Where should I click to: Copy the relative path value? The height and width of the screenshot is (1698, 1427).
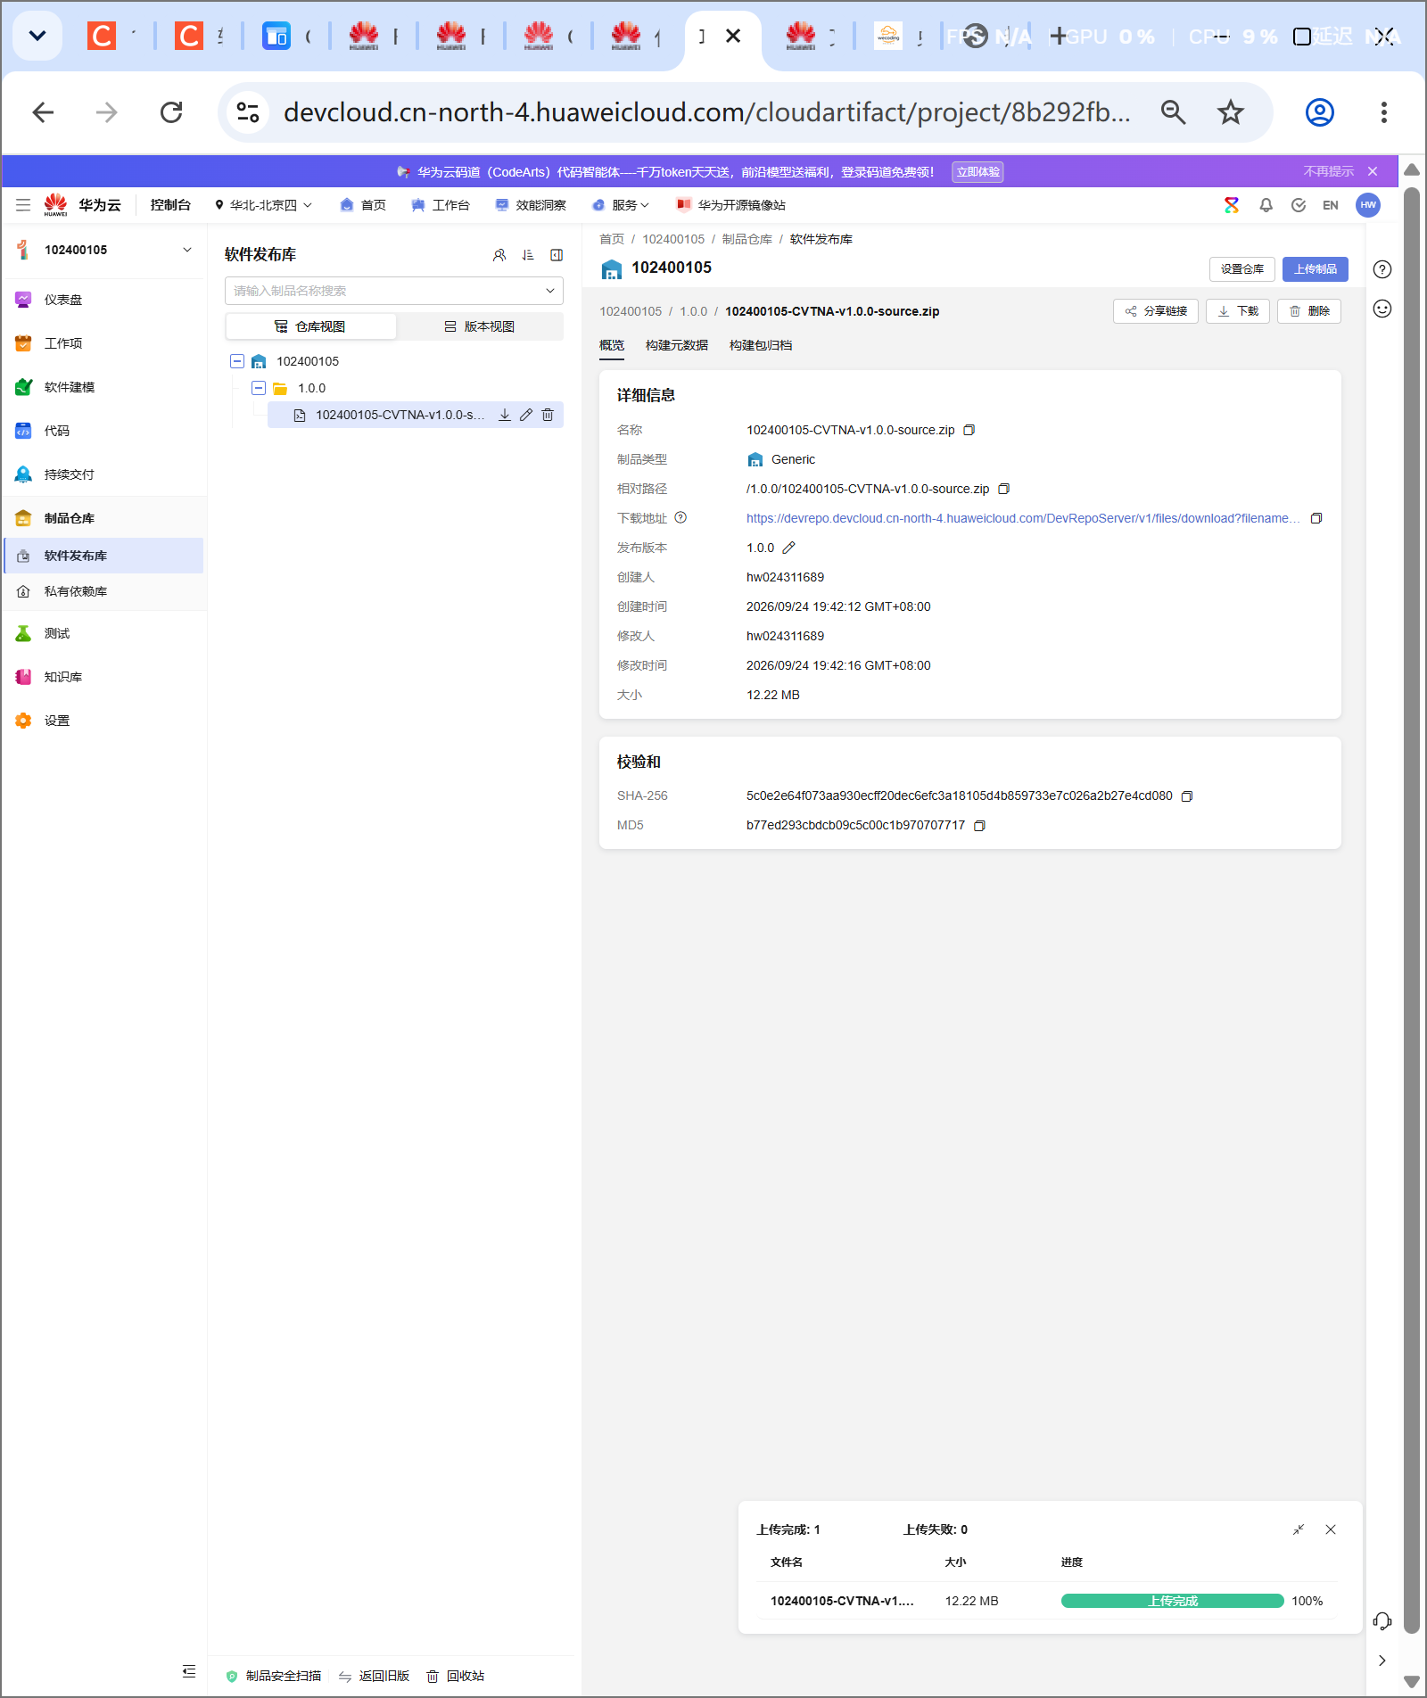(1004, 489)
